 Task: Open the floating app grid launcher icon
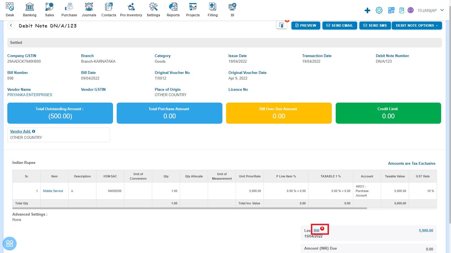[10, 243]
